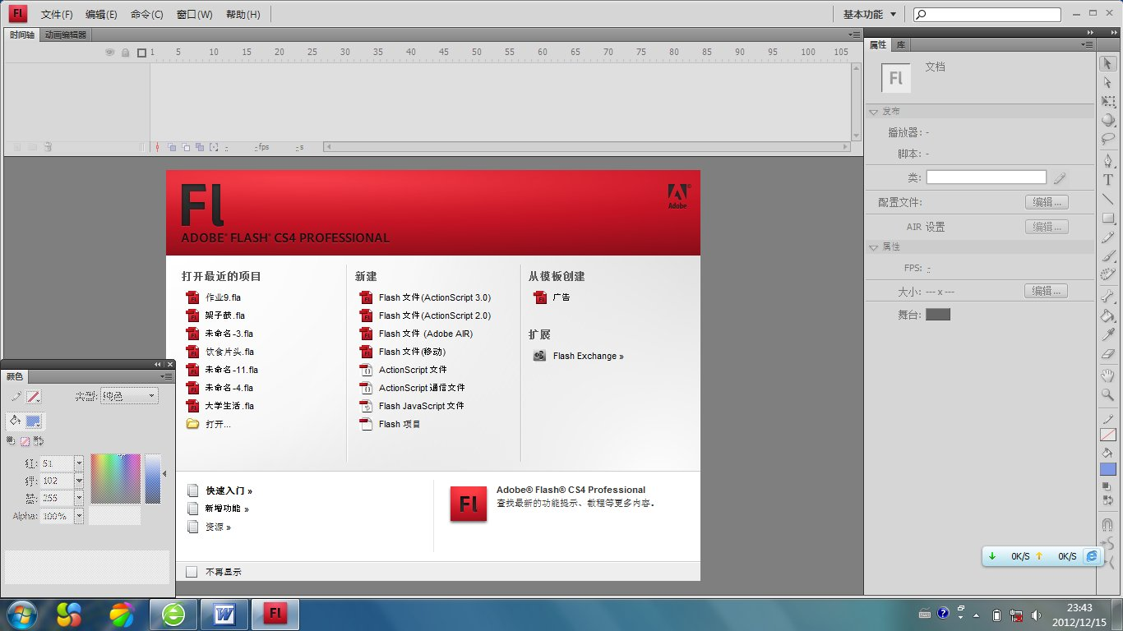Open the color type 类型 dropdown
Screen dimensions: 1123x631
point(129,396)
